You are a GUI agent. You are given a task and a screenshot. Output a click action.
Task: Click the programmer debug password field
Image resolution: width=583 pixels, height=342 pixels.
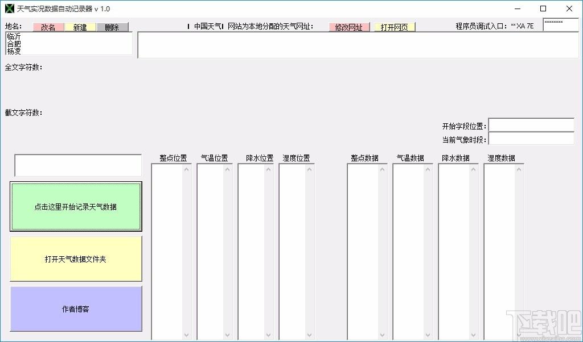pos(561,24)
